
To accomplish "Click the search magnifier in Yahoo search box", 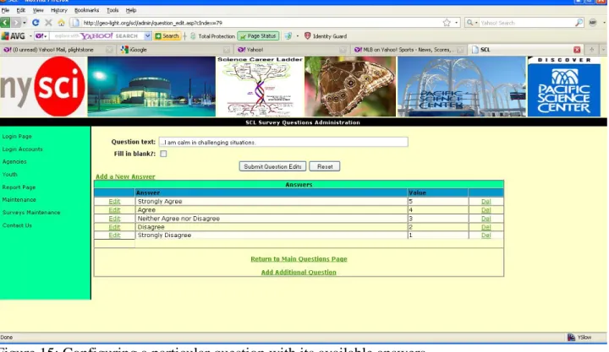I will tap(579, 23).
